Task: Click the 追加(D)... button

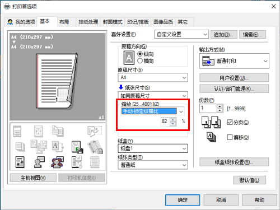Action: [224, 35]
